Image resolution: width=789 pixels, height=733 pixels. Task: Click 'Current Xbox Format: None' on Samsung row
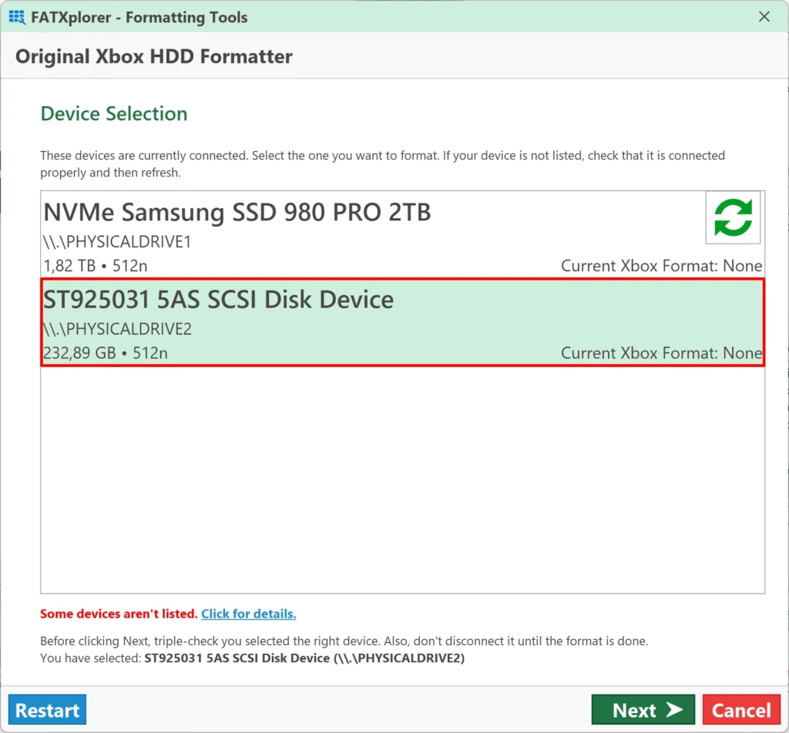click(661, 265)
